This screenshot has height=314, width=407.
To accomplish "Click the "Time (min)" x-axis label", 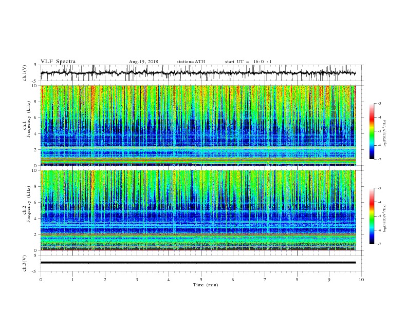I will coord(206,285).
